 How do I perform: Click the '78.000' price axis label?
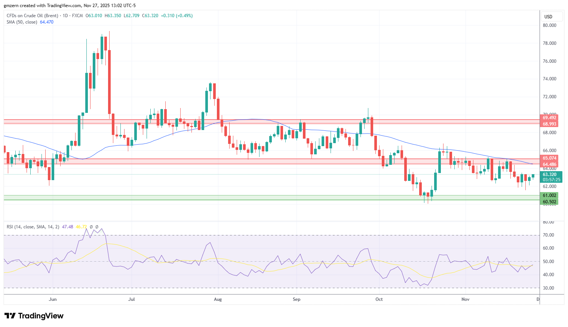pos(549,43)
